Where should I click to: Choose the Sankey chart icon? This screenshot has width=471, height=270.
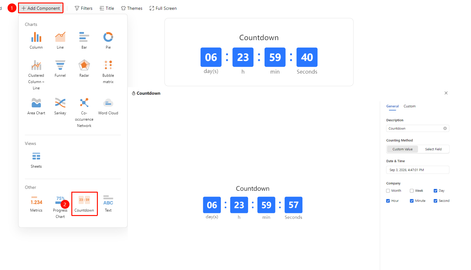pyautogui.click(x=60, y=103)
